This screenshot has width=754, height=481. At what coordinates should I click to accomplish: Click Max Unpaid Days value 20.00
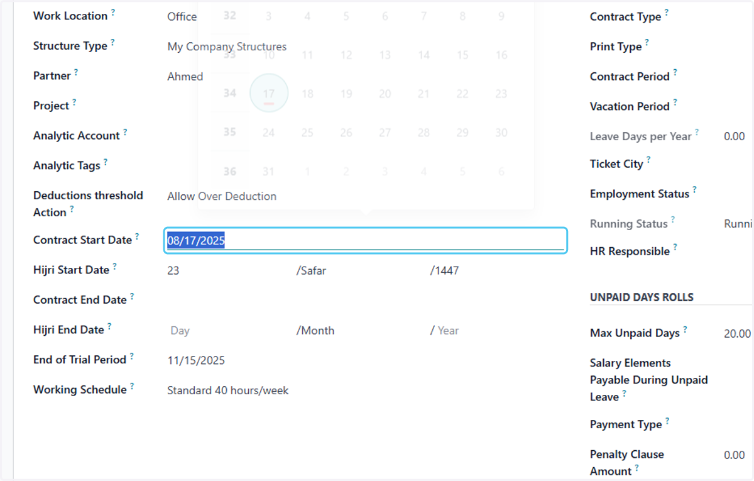pyautogui.click(x=737, y=334)
